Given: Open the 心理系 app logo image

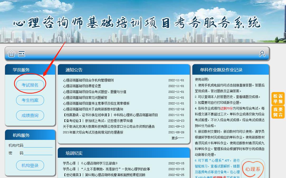Looking at the screenshot, I should [253, 169].
